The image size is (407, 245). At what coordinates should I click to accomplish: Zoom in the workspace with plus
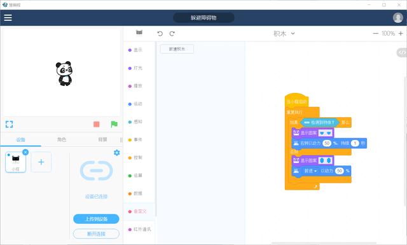tap(401, 34)
